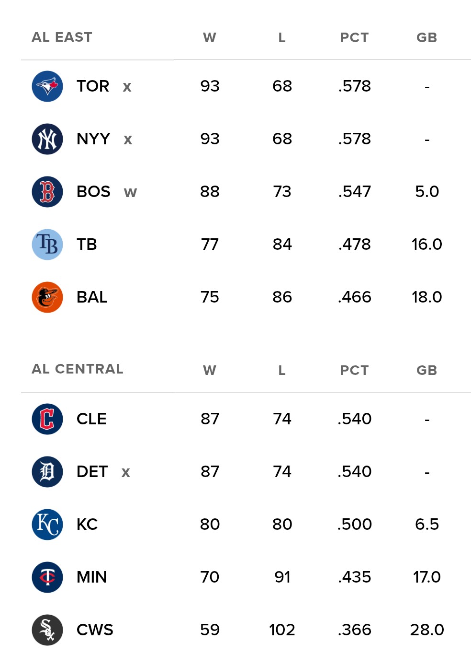Viewport: 471px width, 666px height.
Task: Tap the Chicago White Sox logo
Action: tap(47, 630)
